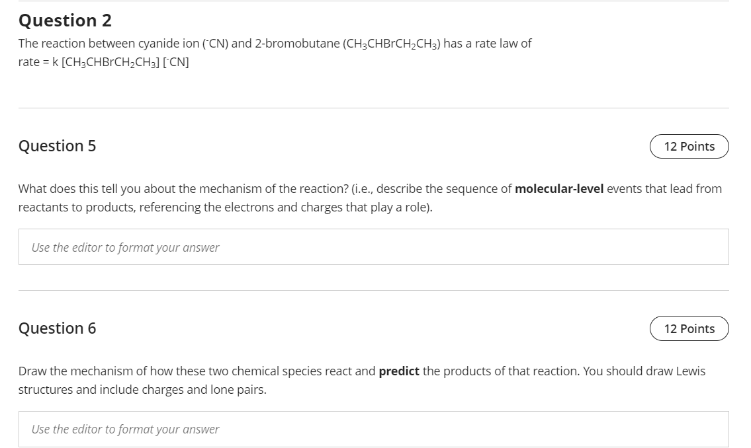This screenshot has width=751, height=448.
Task: Click the 12 Points badge for Question 5
Action: (689, 146)
